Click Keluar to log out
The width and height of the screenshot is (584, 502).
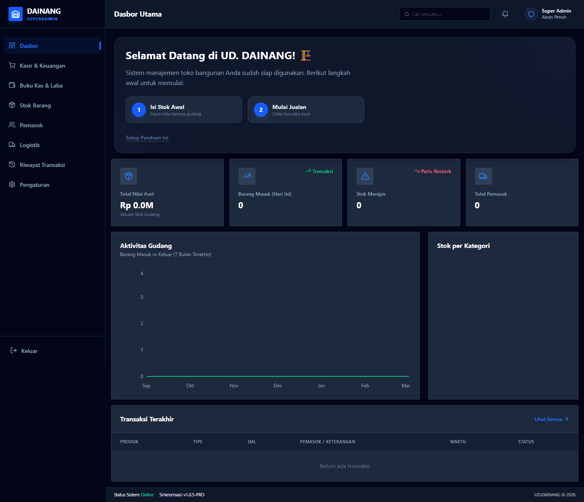coord(53,350)
